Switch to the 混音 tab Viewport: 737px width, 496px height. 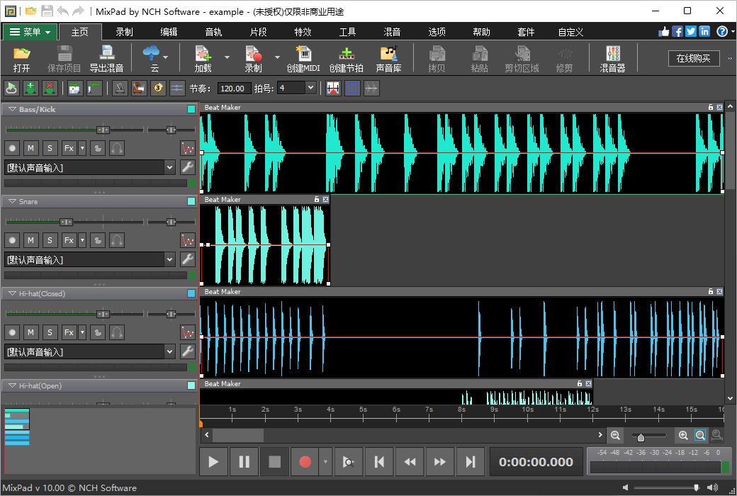392,32
